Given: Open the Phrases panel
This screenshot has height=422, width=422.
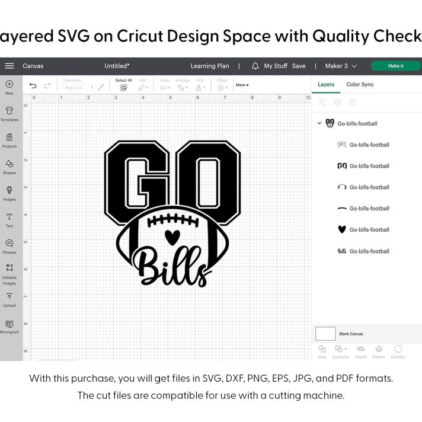Looking at the screenshot, I should [9, 247].
